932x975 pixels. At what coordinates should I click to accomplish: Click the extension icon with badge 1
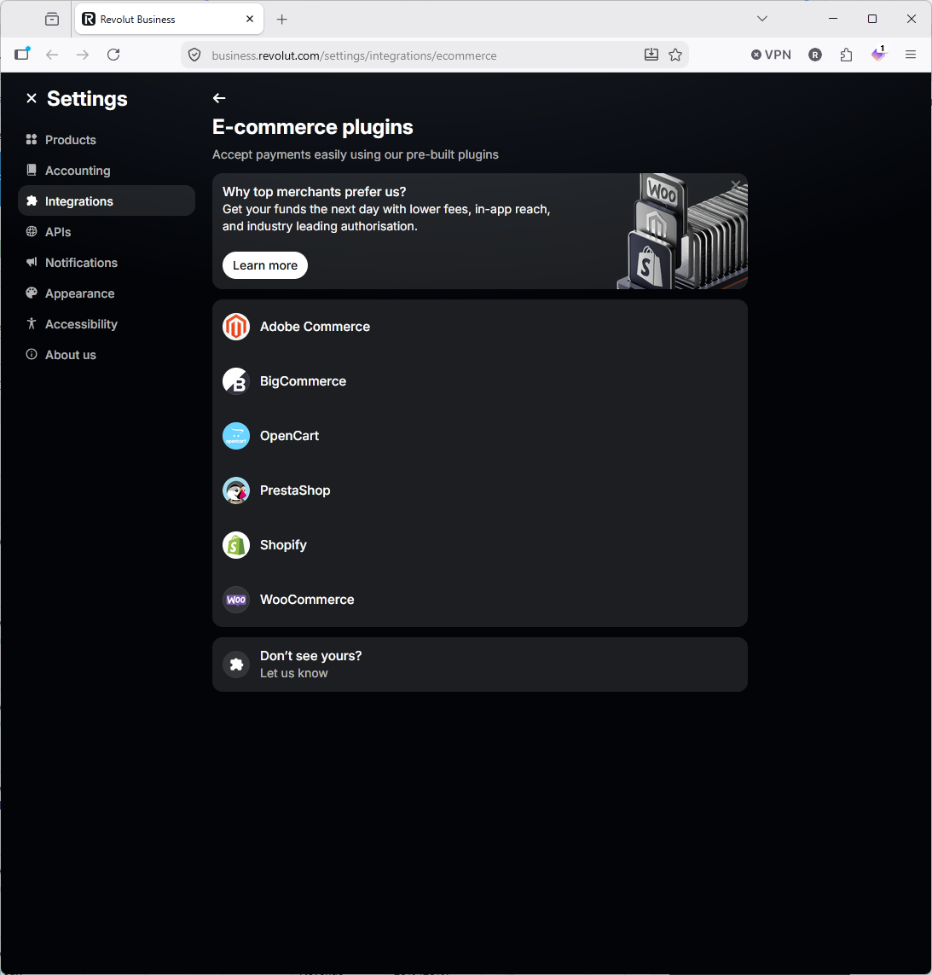pyautogui.click(x=878, y=54)
